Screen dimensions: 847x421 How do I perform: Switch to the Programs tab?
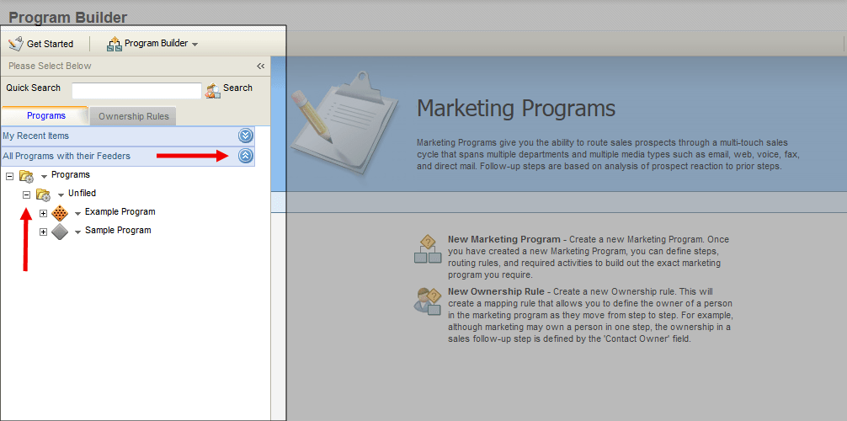46,115
